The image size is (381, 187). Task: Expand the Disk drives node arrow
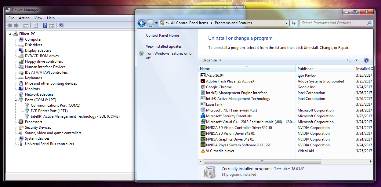[x=16, y=45]
